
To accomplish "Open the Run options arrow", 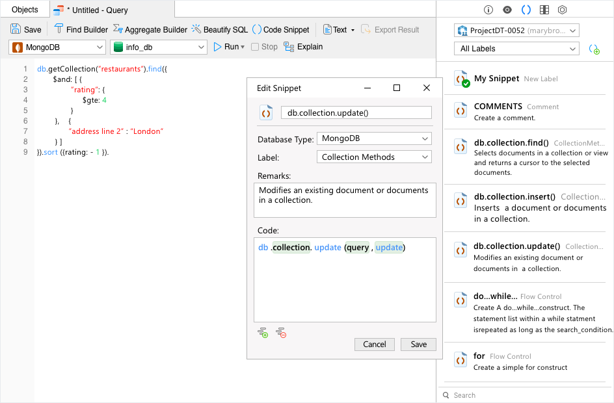I will tap(243, 47).
